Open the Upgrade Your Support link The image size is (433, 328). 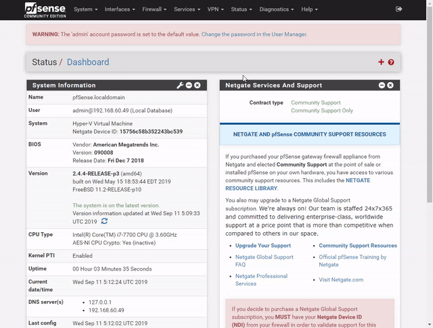(x=263, y=246)
